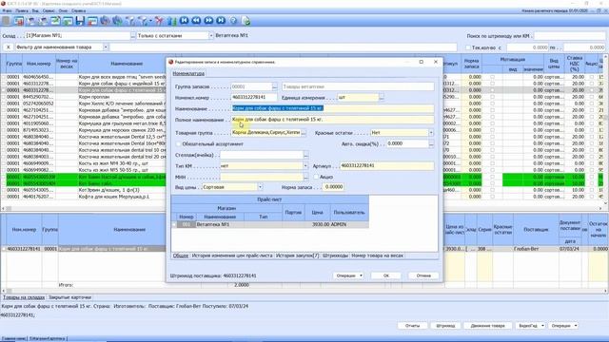Click the Норма запаса field in dialog
Image resolution: width=609 pixels, height=342 pixels.
[334, 187]
